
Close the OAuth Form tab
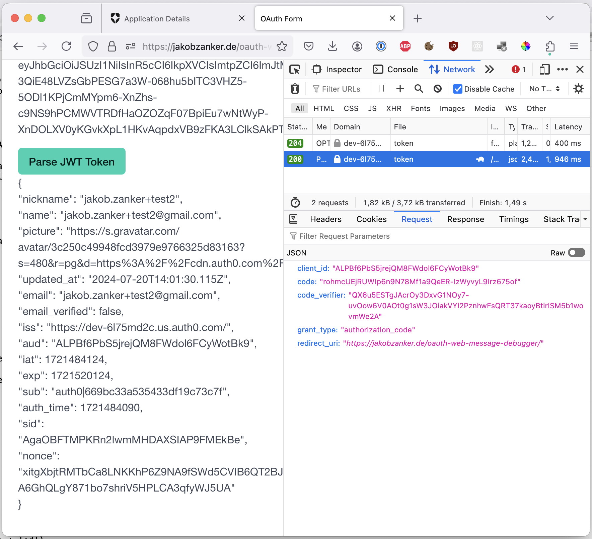tap(392, 18)
